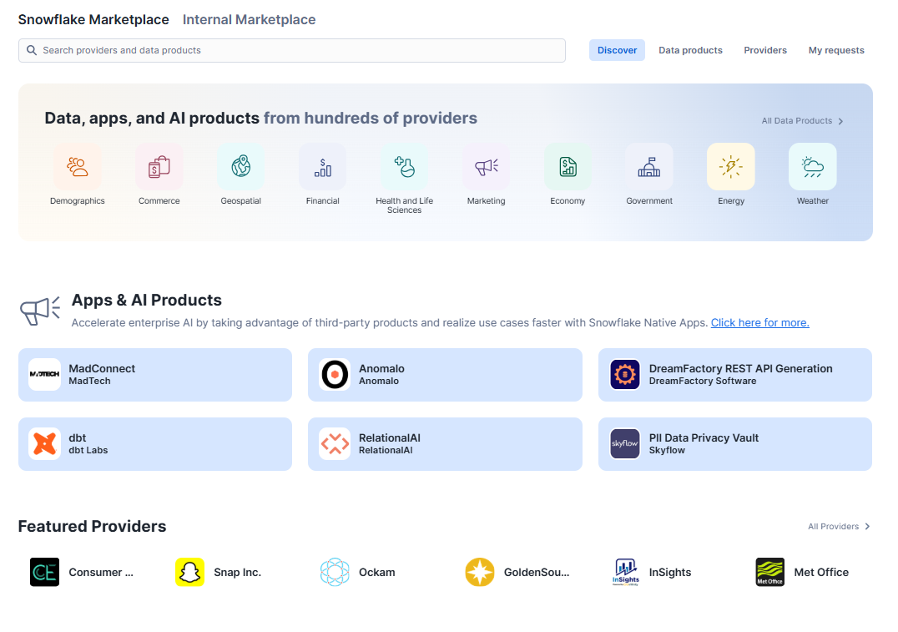
Task: Open the Anomalo app card
Action: tap(445, 374)
